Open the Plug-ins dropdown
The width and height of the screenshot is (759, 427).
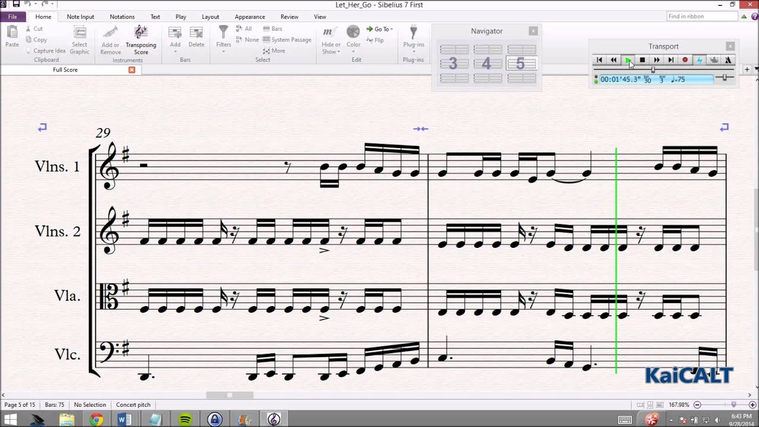[x=413, y=38]
